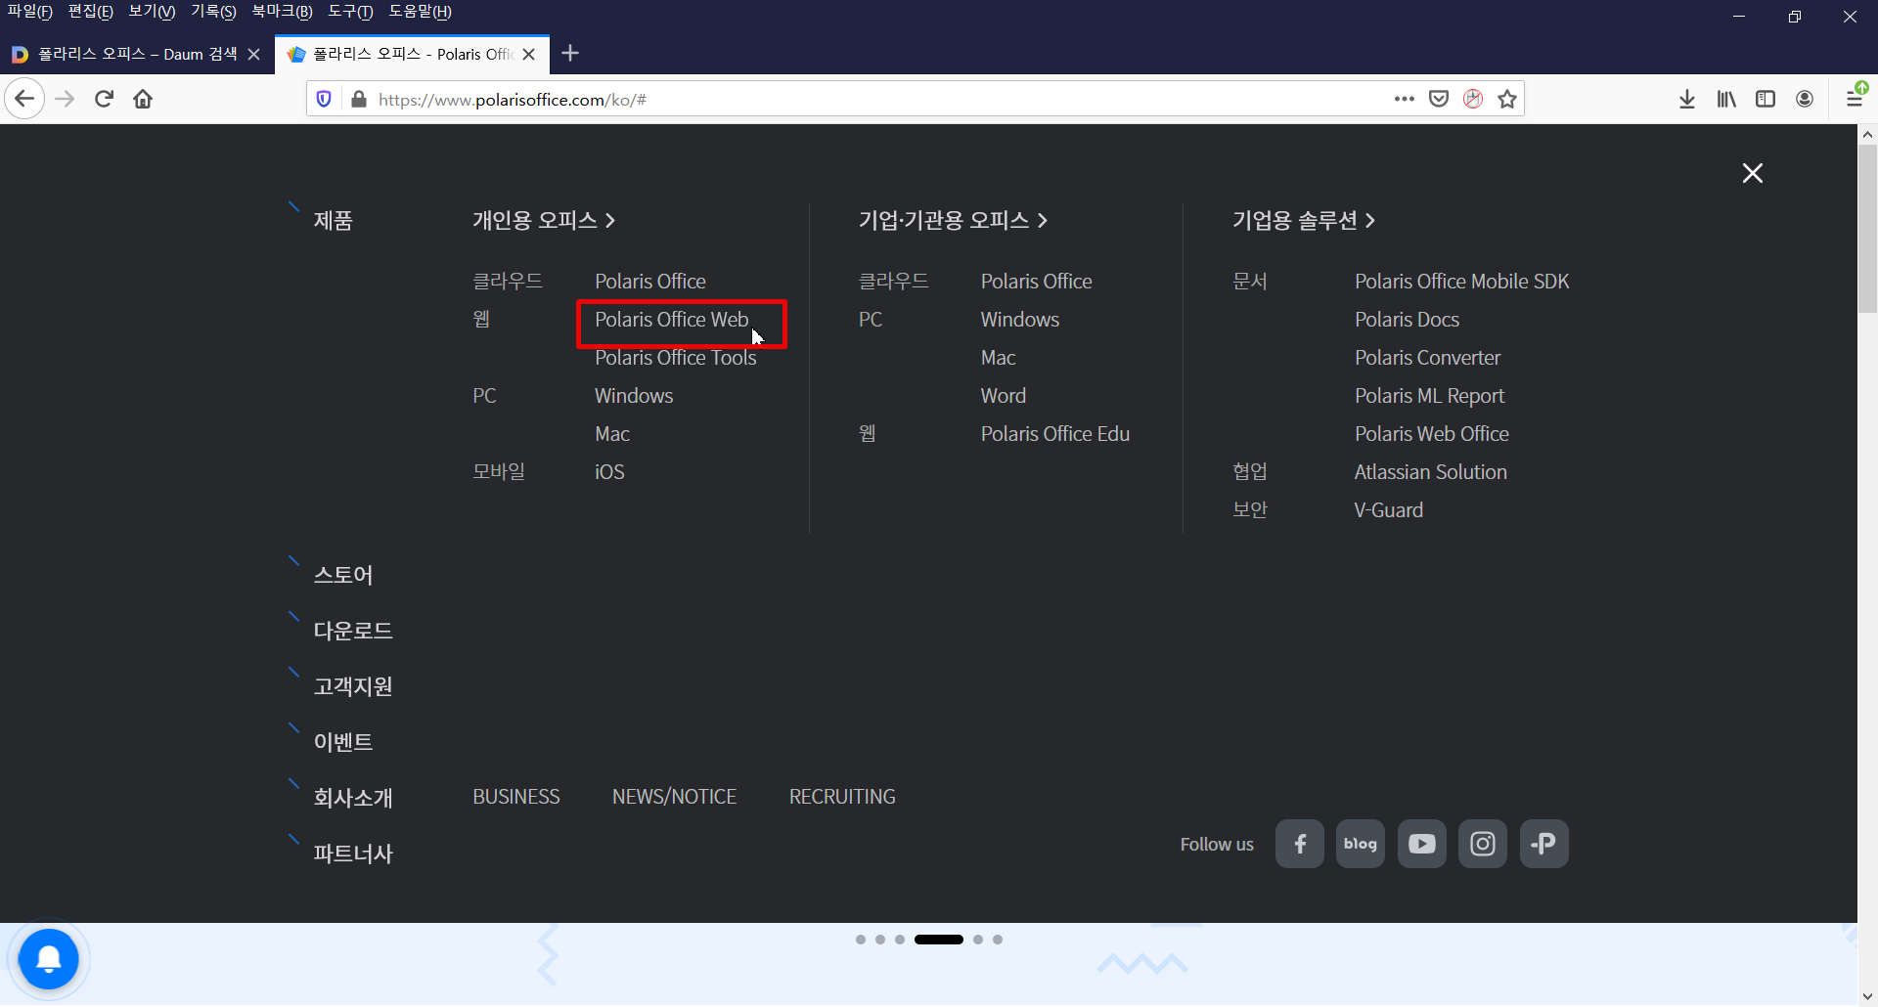The height and width of the screenshot is (1007, 1878).
Task: Open the browser home page
Action: (143, 99)
